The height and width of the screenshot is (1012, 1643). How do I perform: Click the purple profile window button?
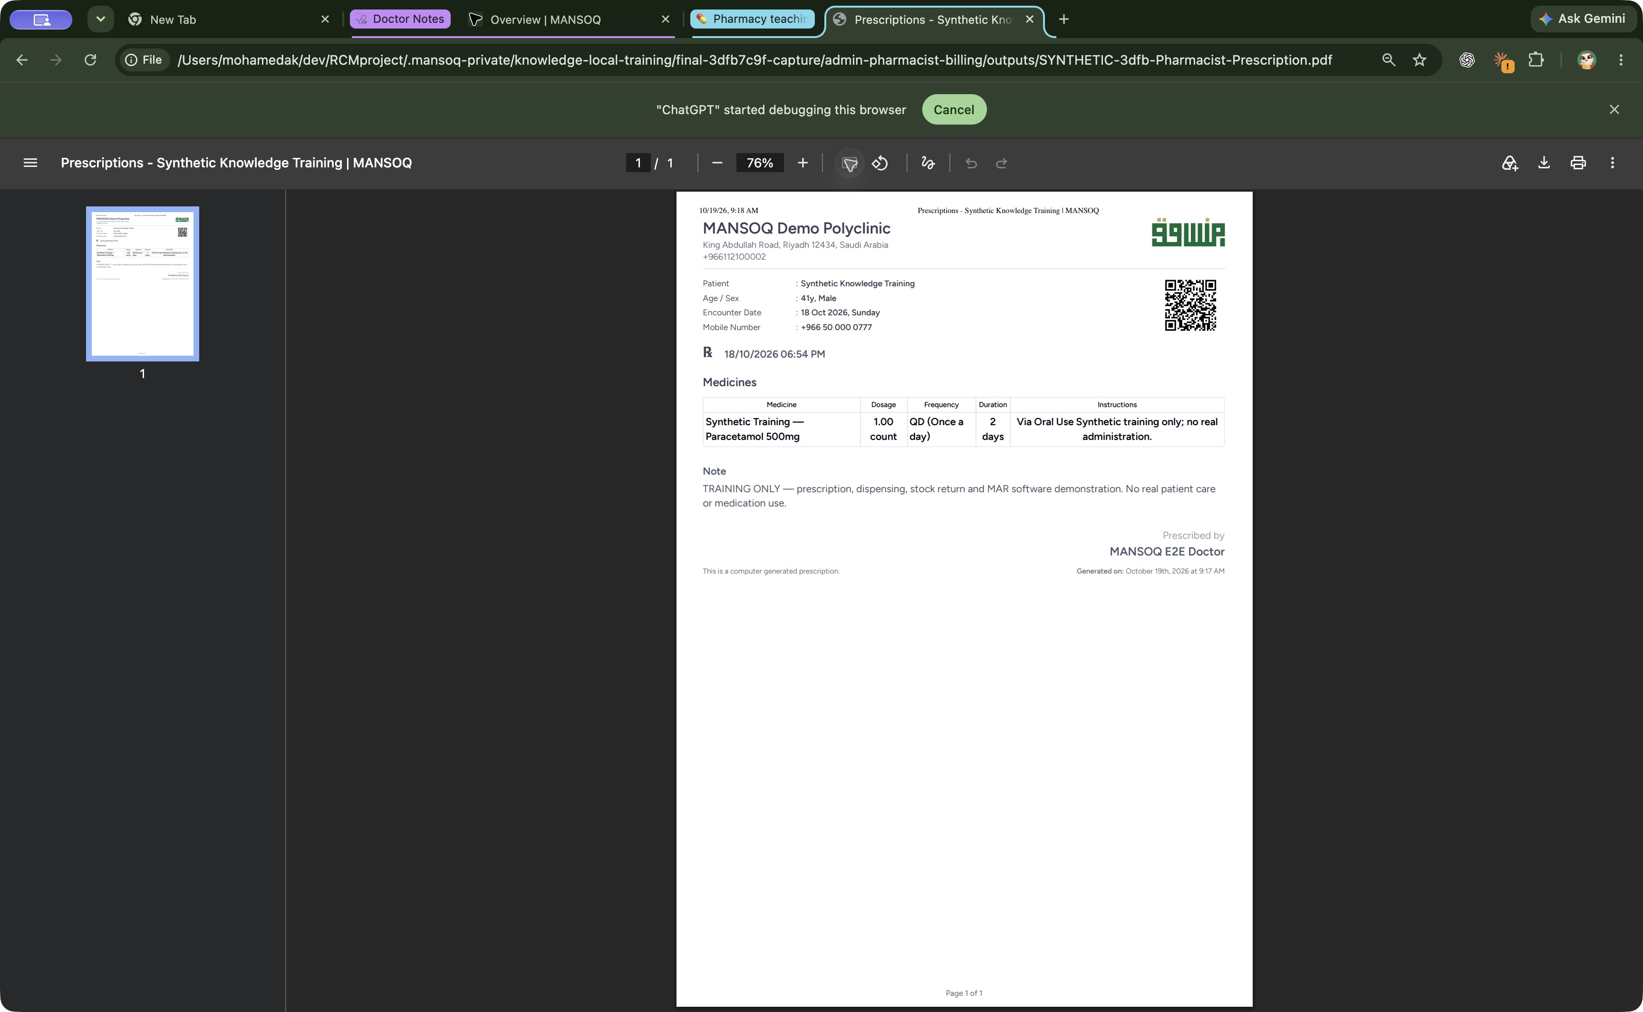pos(41,19)
